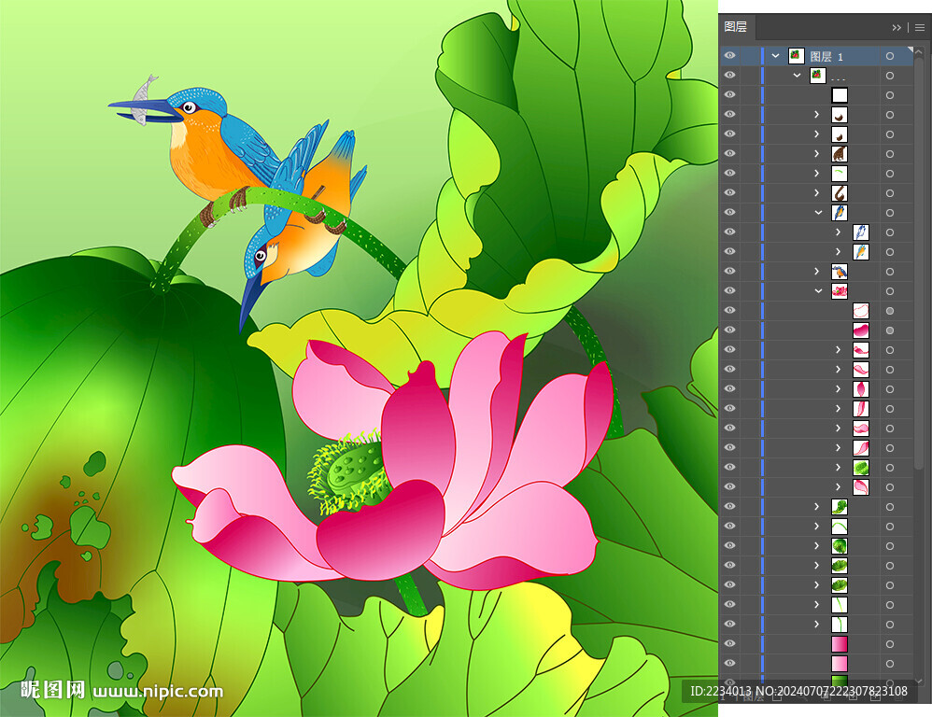Select the layer name 图层 1
The width and height of the screenshot is (932, 717).
826,56
